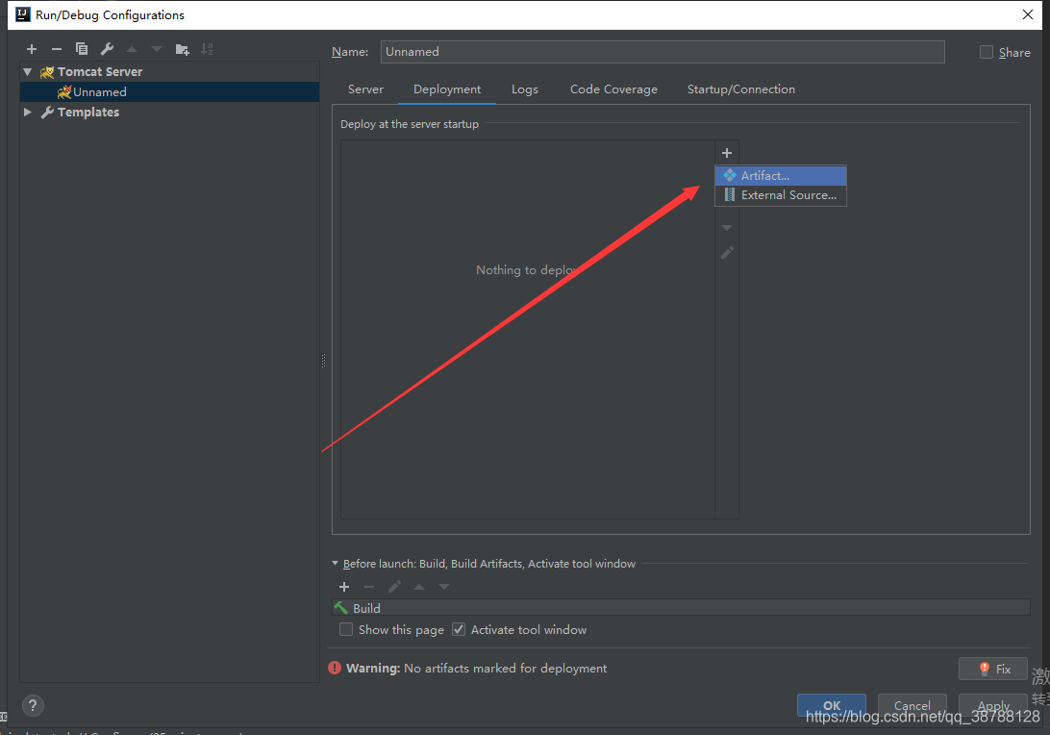Click the plus icon in the deployment list

pos(727,153)
